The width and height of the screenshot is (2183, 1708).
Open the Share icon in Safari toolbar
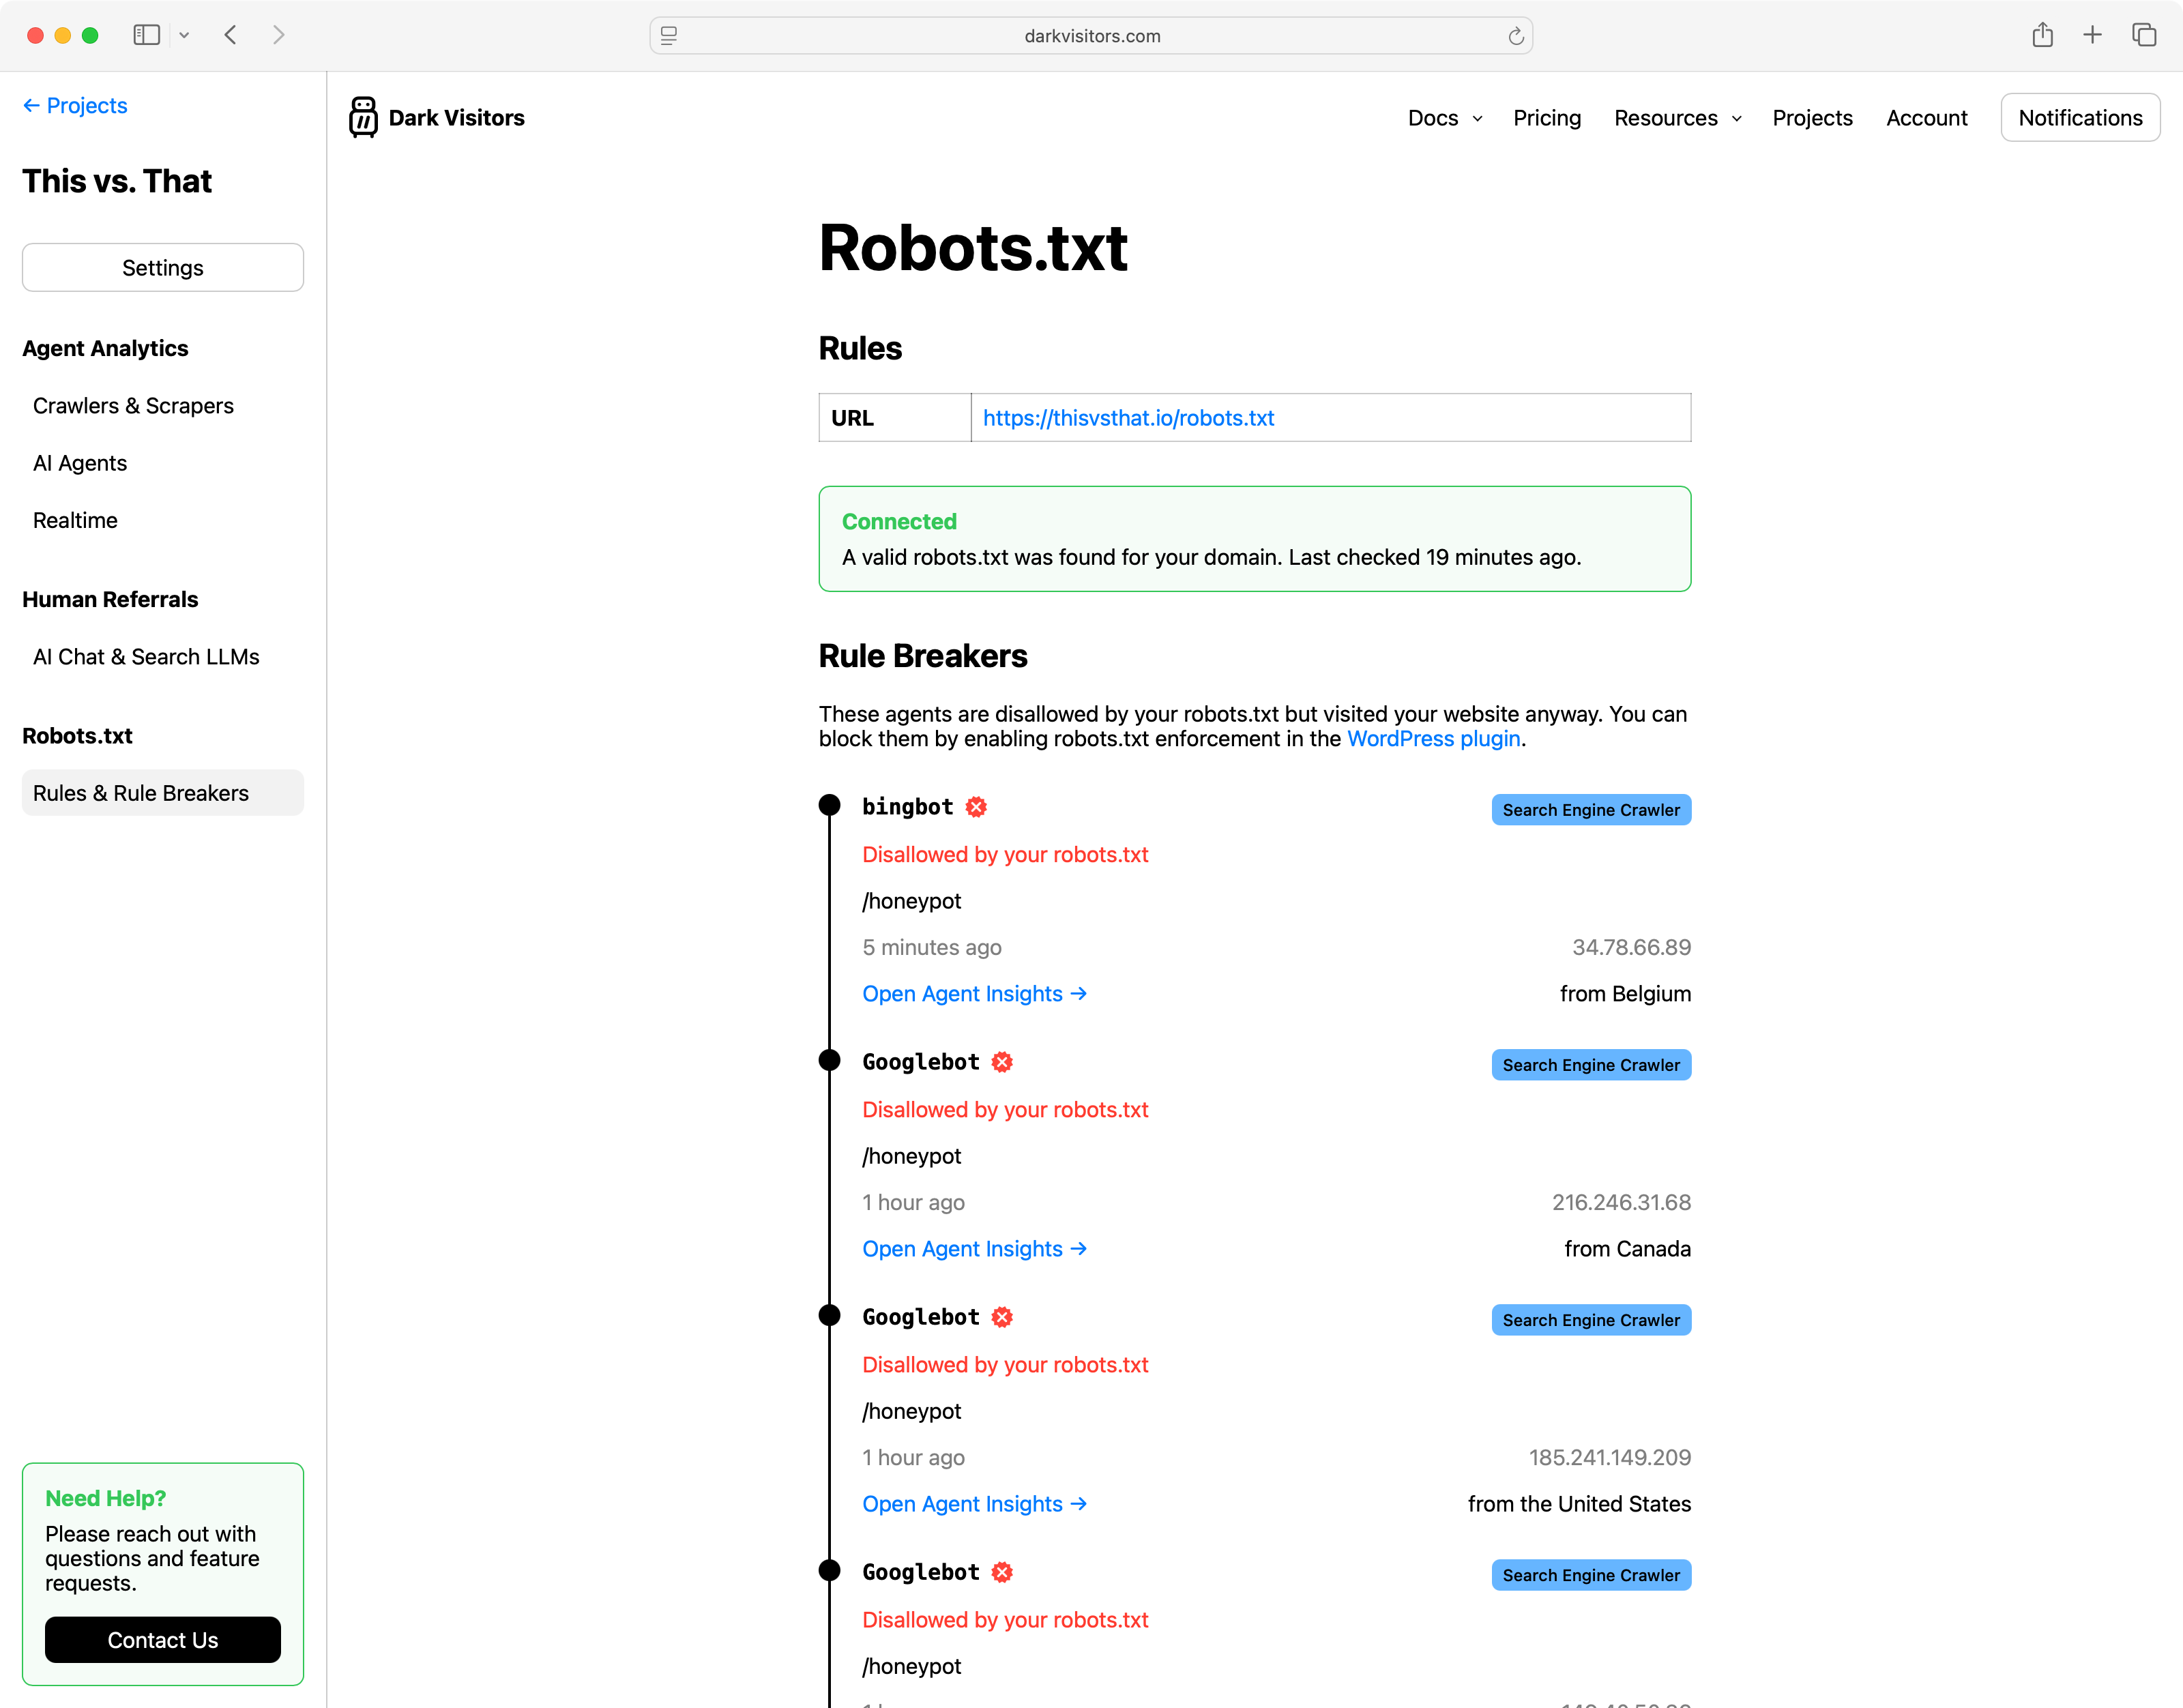(2042, 35)
